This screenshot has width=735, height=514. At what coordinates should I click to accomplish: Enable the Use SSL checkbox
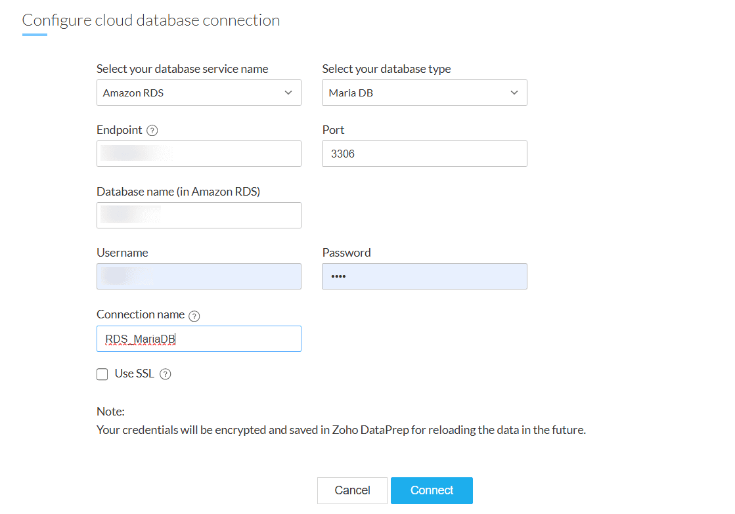pyautogui.click(x=102, y=374)
